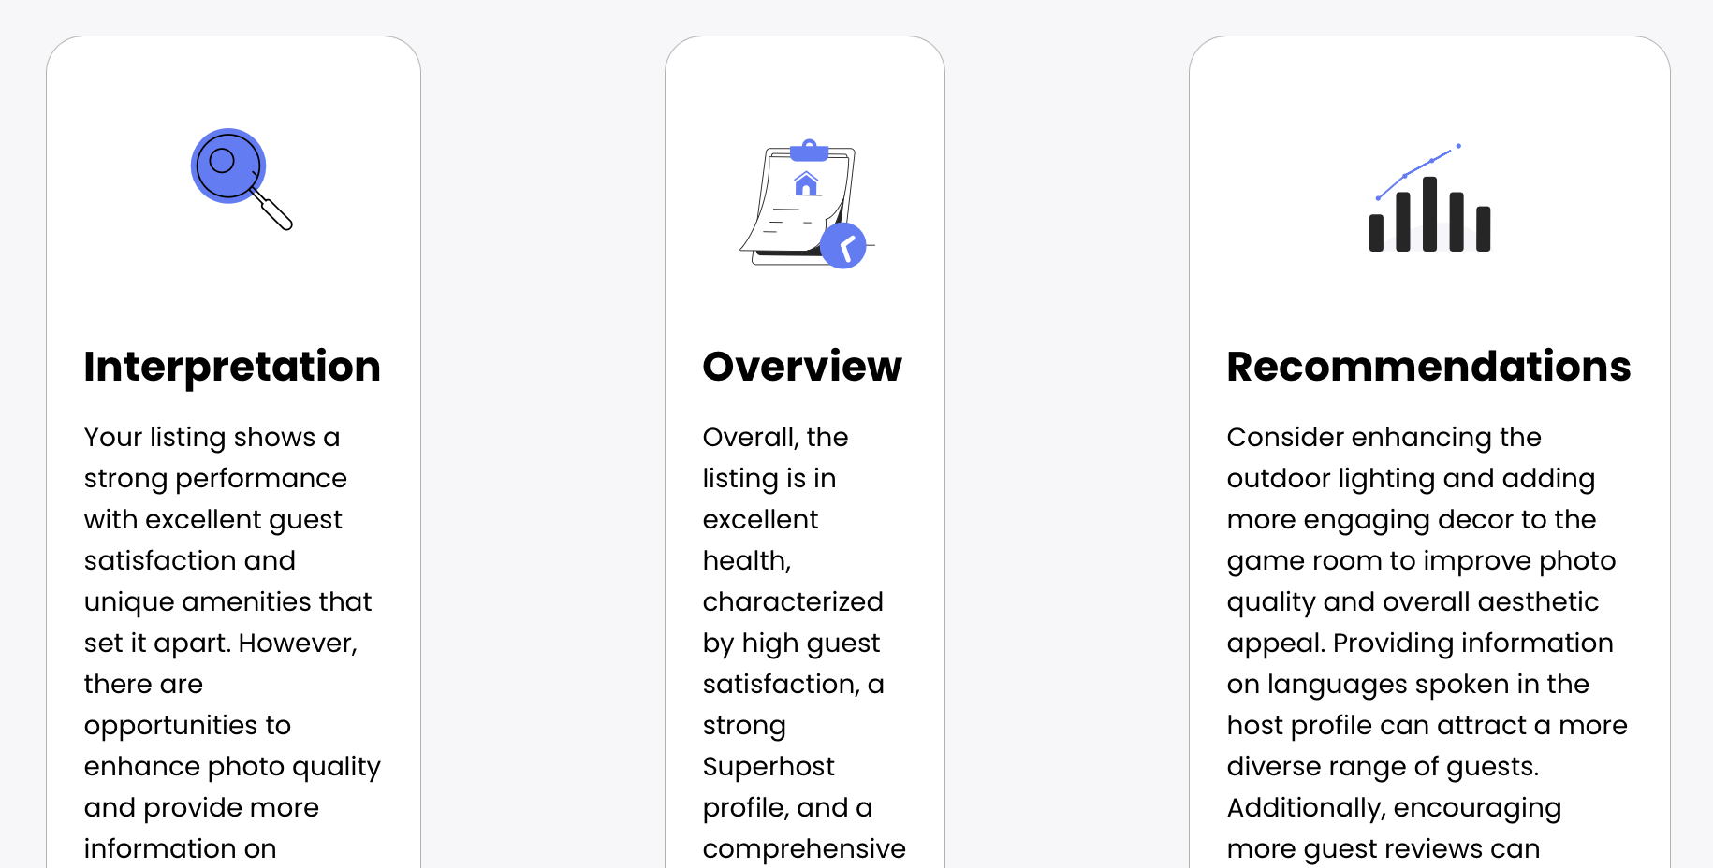Click the blue clip atop the clipboard icon

809,151
